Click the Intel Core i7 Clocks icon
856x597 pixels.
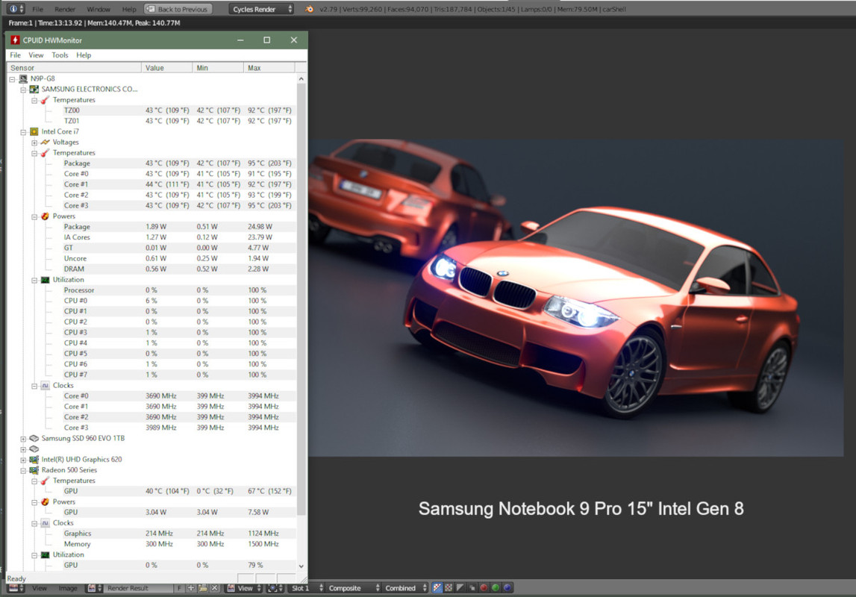point(46,385)
